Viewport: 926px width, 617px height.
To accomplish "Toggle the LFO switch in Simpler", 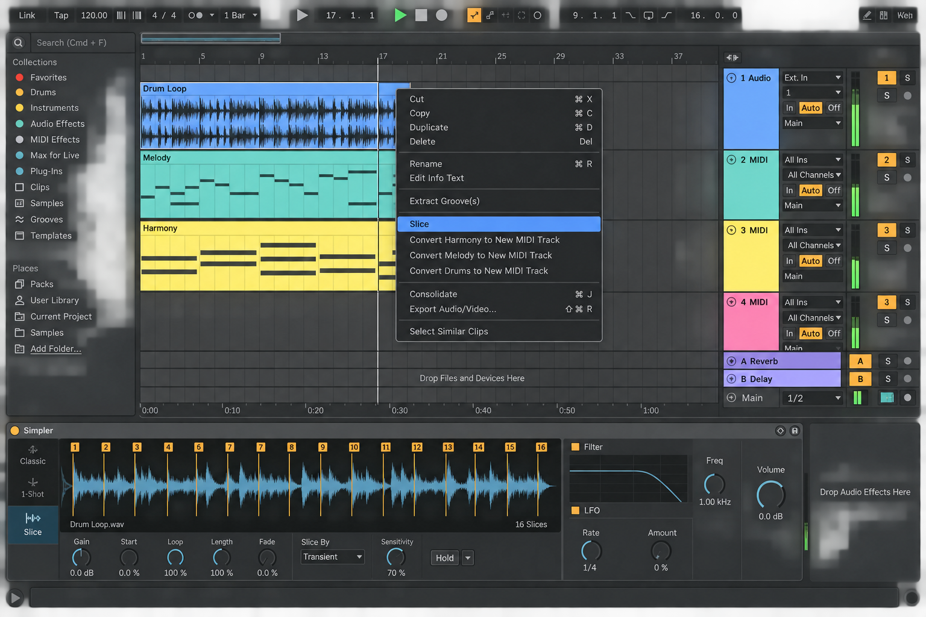I will [x=575, y=510].
